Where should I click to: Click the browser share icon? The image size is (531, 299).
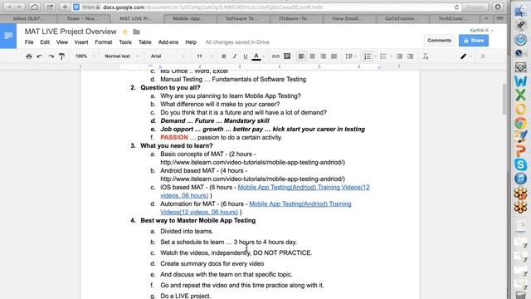[50, 7]
